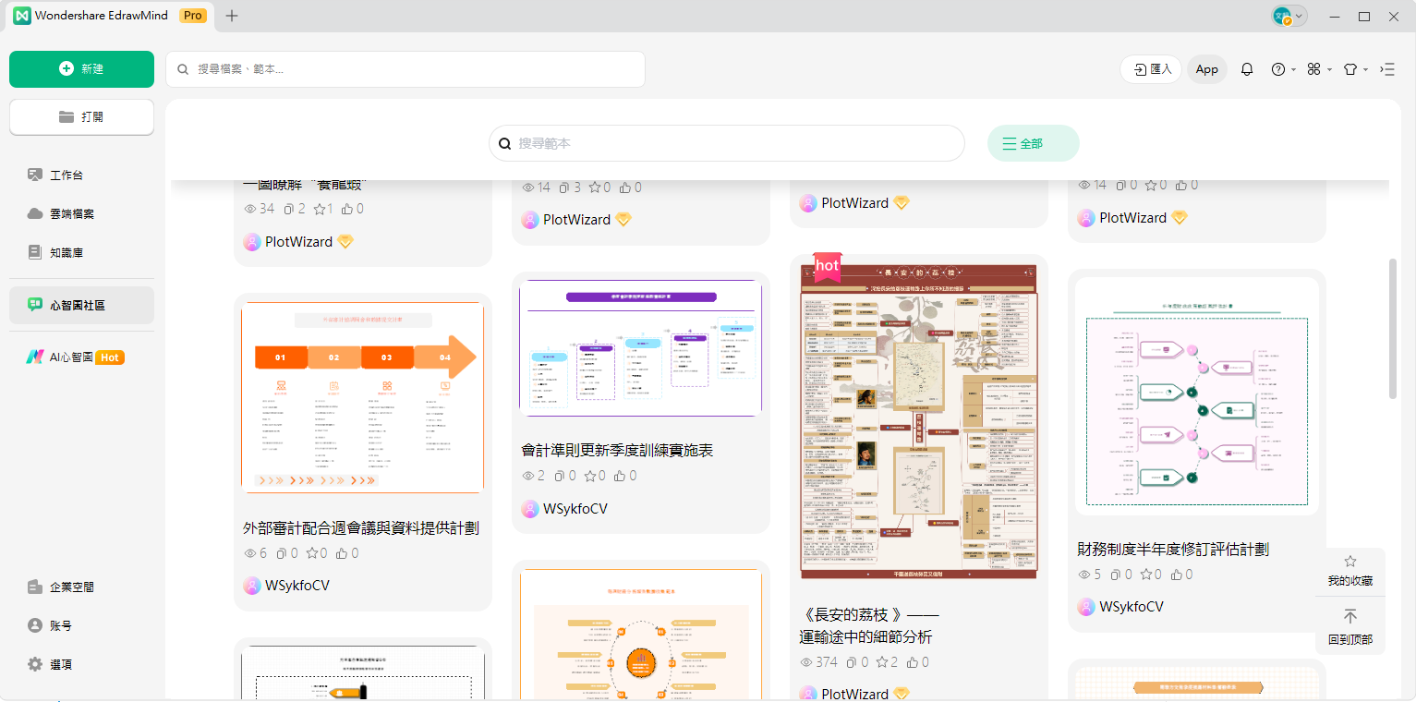1416x702 pixels.
Task: Open the 知識庫 knowledge base
Action: coord(67,252)
